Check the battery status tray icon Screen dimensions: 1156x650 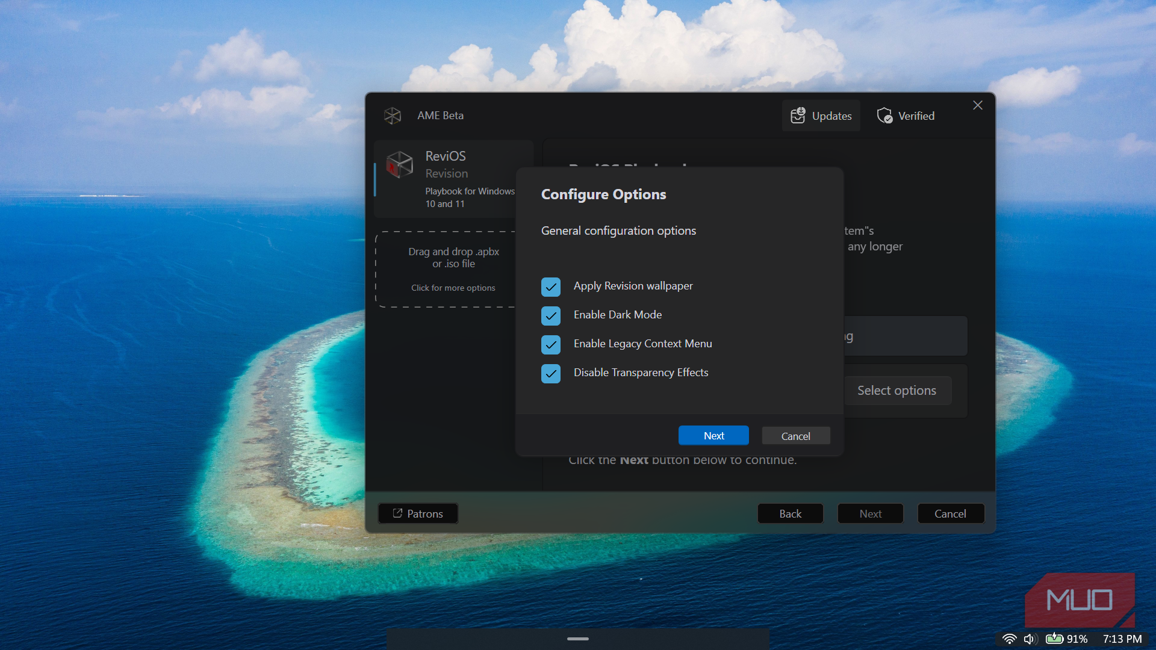1054,639
